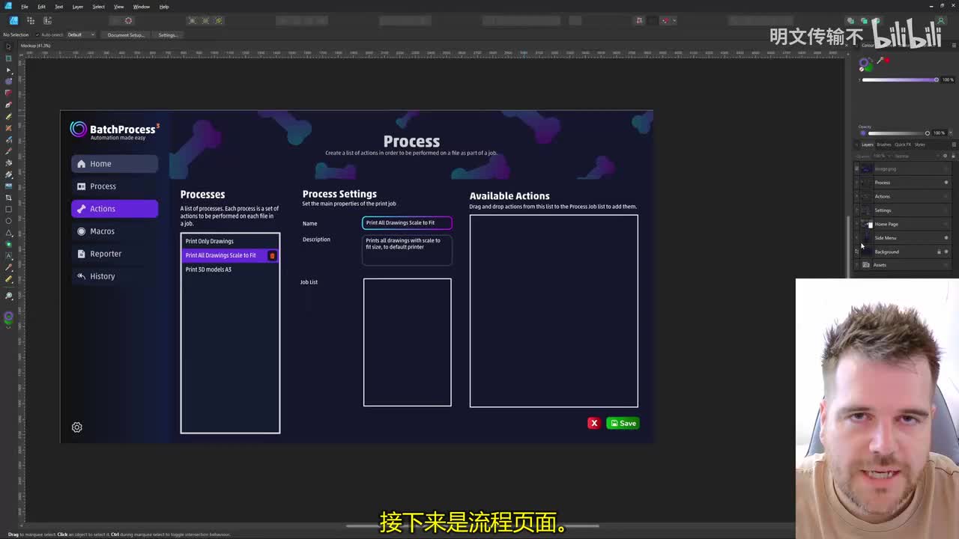Click the Document Setup button
Image resolution: width=959 pixels, height=539 pixels.
(x=126, y=34)
